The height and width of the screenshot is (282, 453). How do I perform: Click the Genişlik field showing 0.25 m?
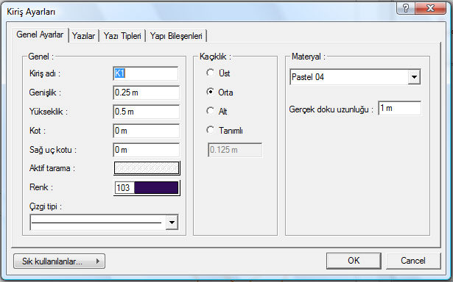pyautogui.click(x=146, y=93)
